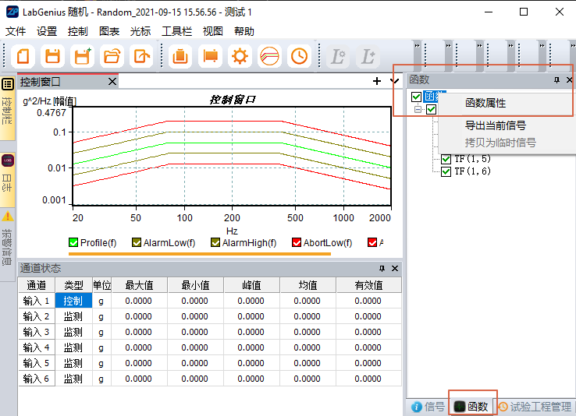The image size is (576, 416).
Task: Collapse the function tree minus box
Action: 418,109
